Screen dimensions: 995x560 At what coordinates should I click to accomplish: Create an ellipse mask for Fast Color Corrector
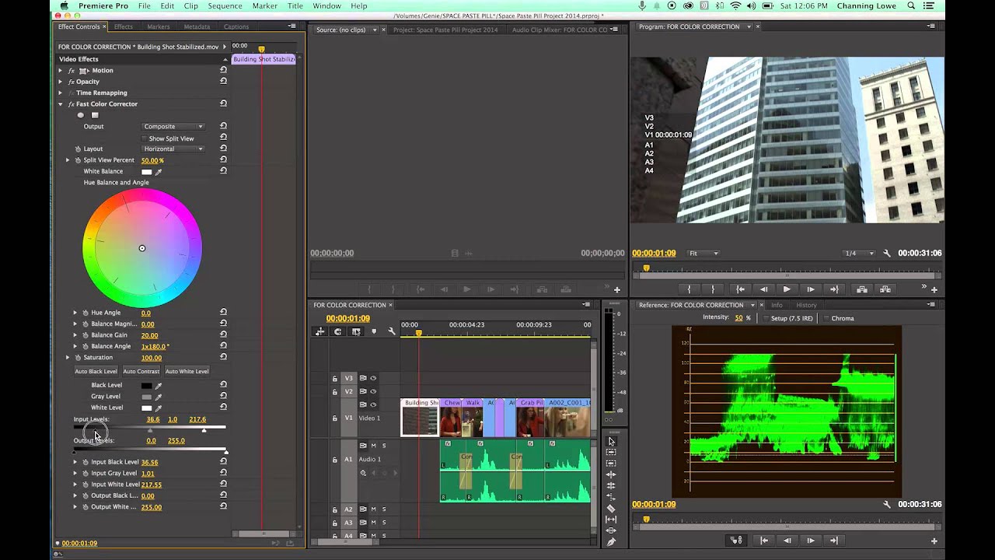[x=80, y=115]
